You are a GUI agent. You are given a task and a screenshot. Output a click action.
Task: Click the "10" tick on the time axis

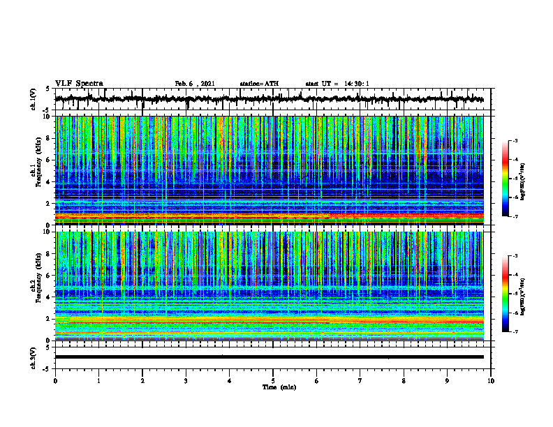[491, 381]
